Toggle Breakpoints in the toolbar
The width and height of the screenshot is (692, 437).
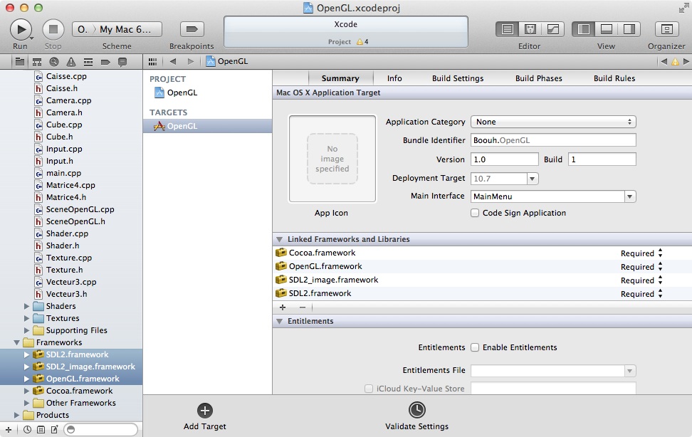192,29
